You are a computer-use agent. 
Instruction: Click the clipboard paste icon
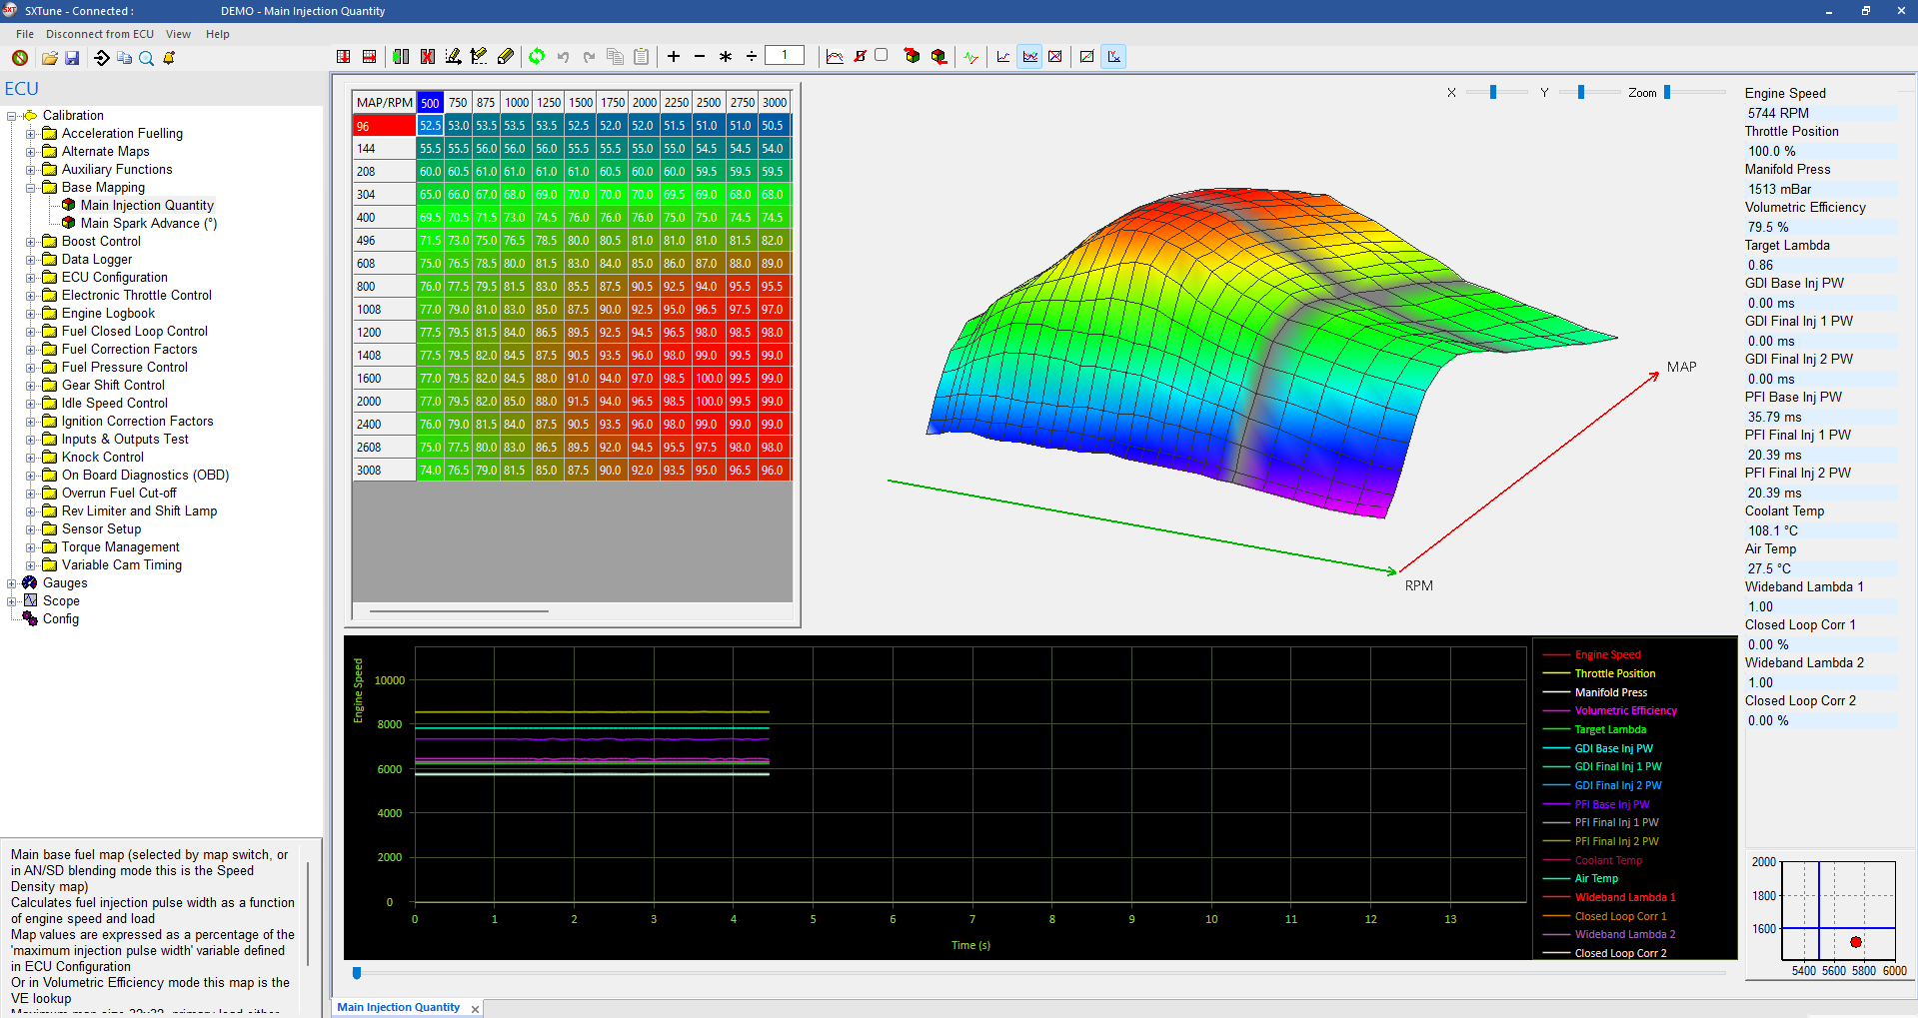[641, 57]
